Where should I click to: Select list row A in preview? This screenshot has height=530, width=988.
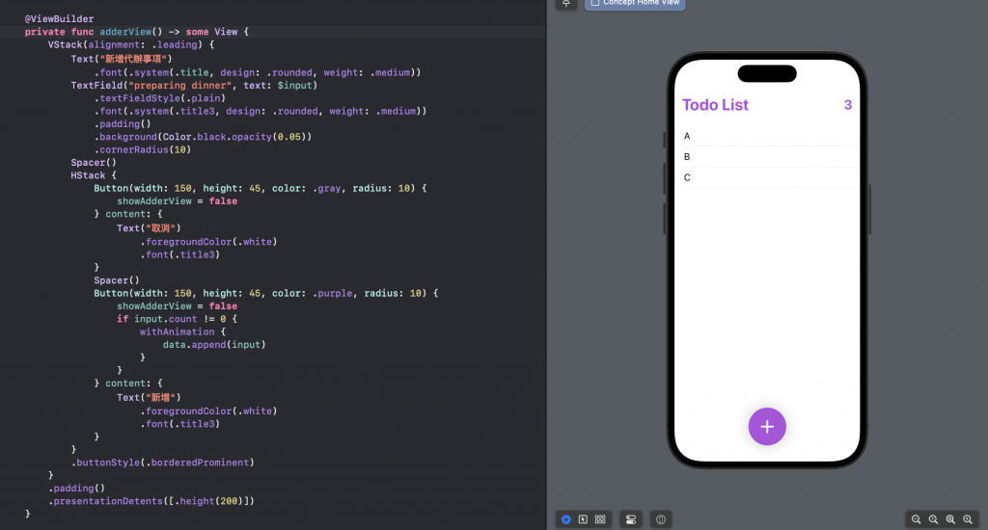pyautogui.click(x=767, y=136)
